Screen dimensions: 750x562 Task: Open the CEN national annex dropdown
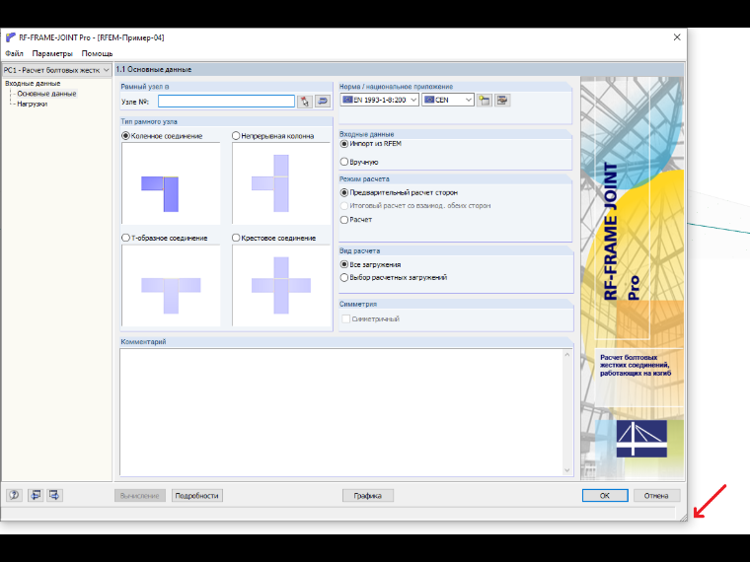(448, 100)
